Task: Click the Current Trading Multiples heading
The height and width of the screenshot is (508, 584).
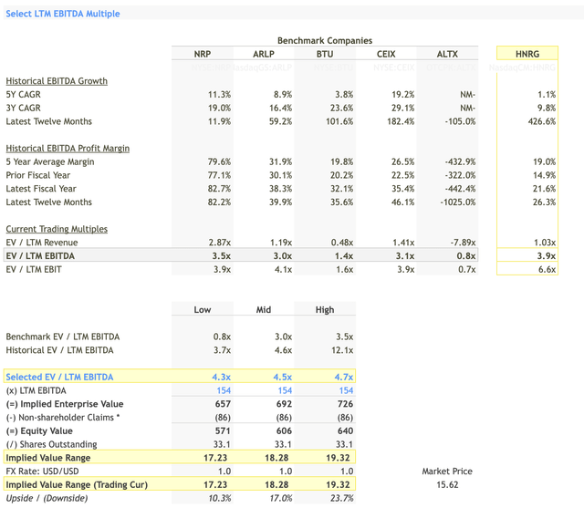Action: tap(57, 229)
